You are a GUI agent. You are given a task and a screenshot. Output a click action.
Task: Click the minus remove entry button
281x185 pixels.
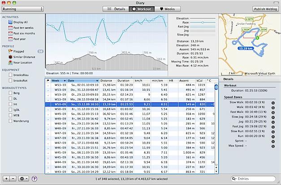tap(13, 179)
